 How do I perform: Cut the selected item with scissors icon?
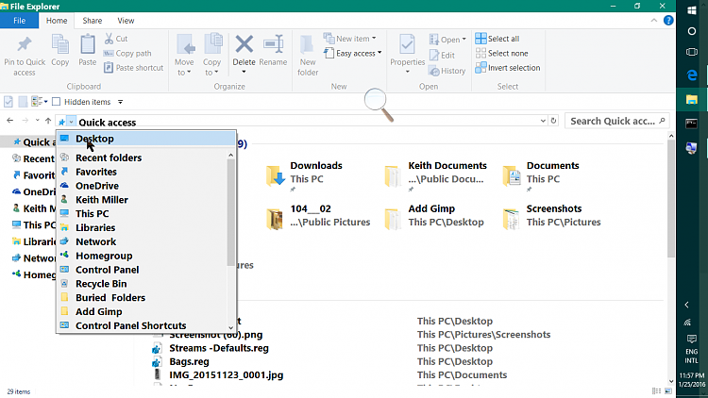coord(116,39)
